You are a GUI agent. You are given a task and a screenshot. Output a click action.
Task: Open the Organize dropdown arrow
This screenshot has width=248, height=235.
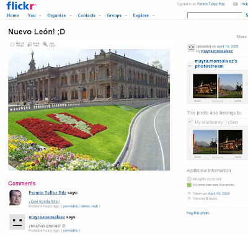71,16
